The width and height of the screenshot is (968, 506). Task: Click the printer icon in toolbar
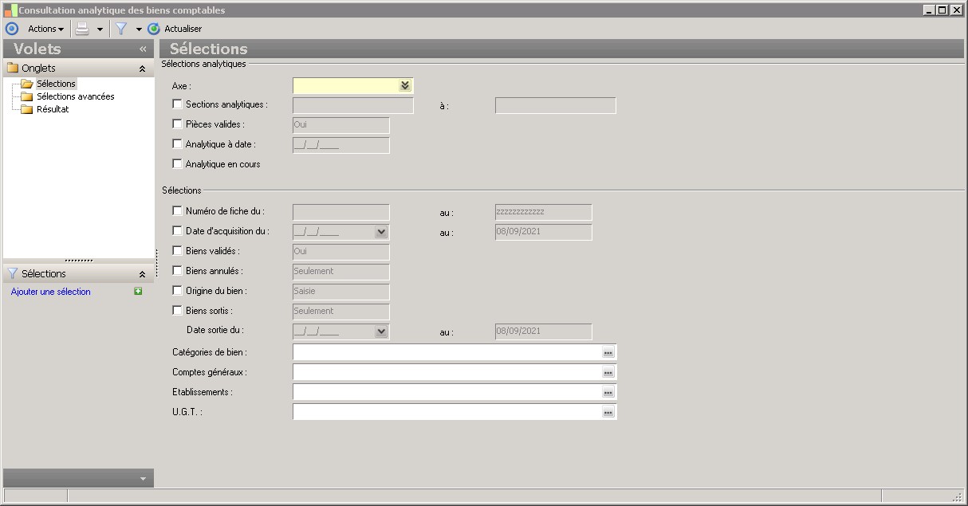[82, 29]
